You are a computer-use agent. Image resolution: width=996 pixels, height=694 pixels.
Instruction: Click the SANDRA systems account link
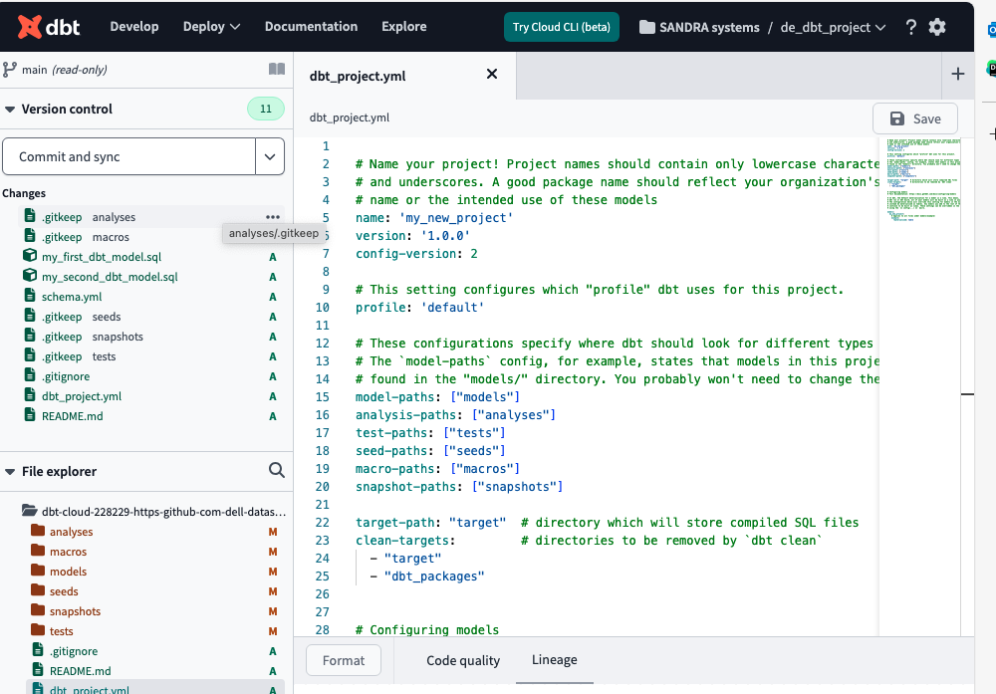click(709, 27)
